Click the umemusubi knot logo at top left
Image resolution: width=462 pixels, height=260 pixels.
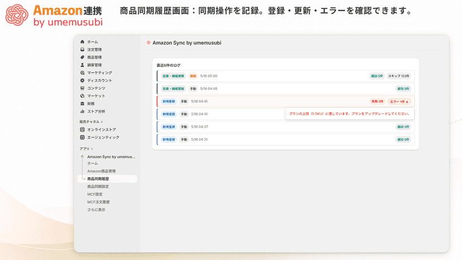click(17, 15)
